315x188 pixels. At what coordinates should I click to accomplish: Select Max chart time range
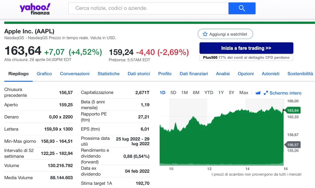coord(244,93)
